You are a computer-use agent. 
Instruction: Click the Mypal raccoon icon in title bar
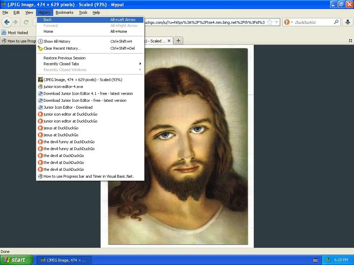point(3,4)
